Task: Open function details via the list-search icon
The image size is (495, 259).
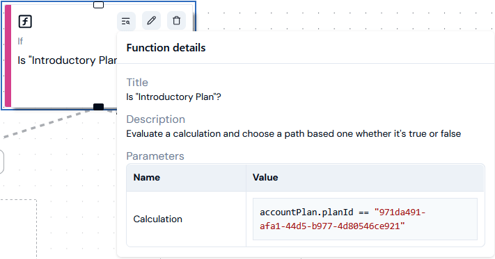Action: click(126, 21)
